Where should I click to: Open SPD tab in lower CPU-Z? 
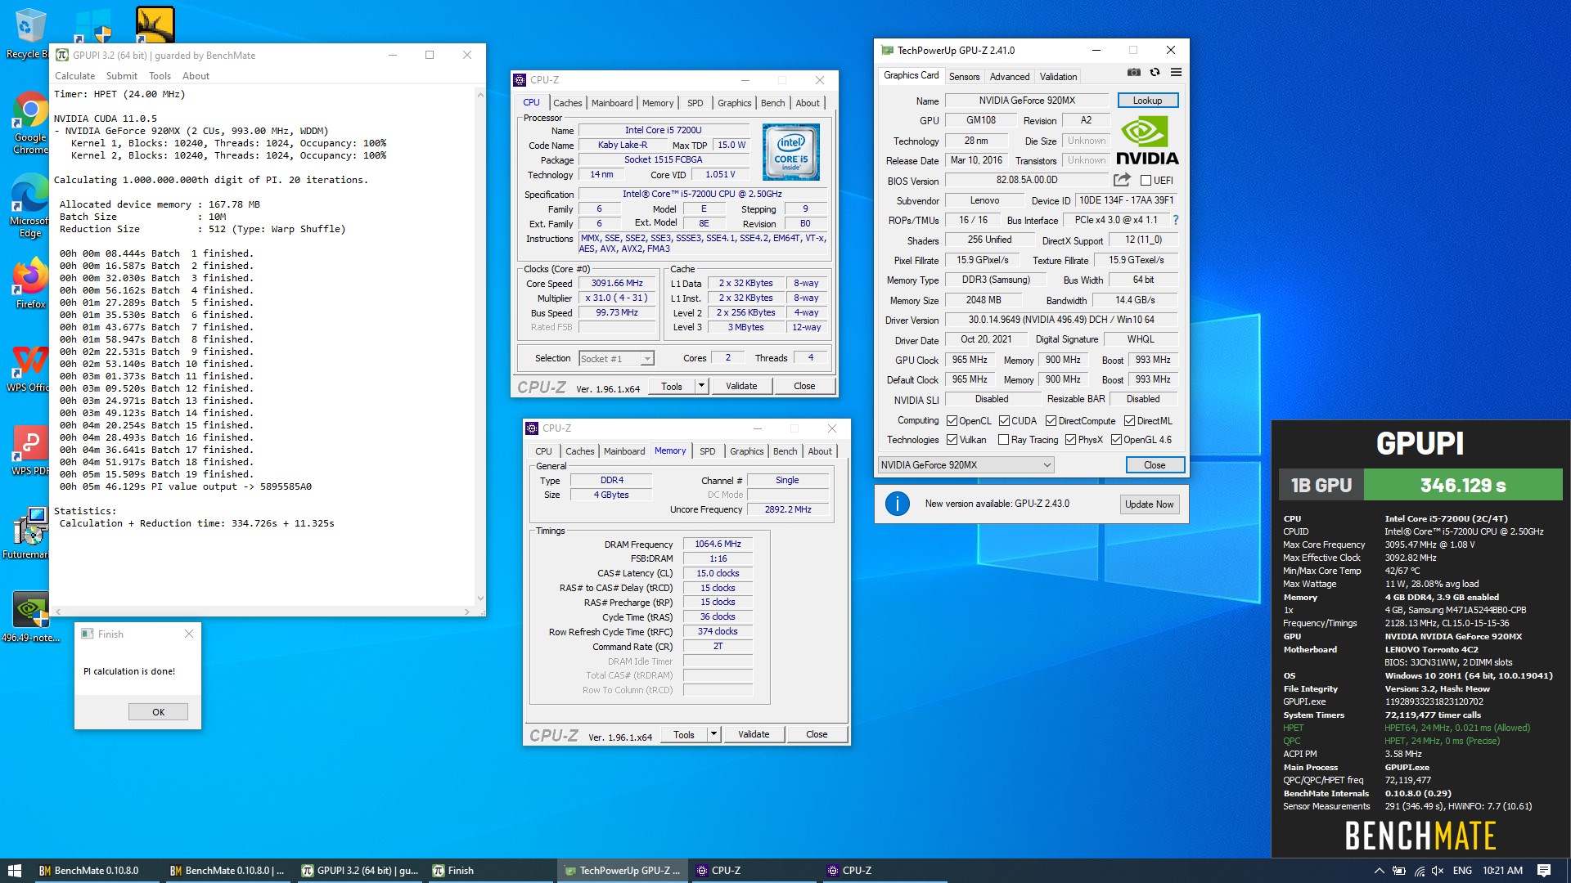[x=708, y=451]
